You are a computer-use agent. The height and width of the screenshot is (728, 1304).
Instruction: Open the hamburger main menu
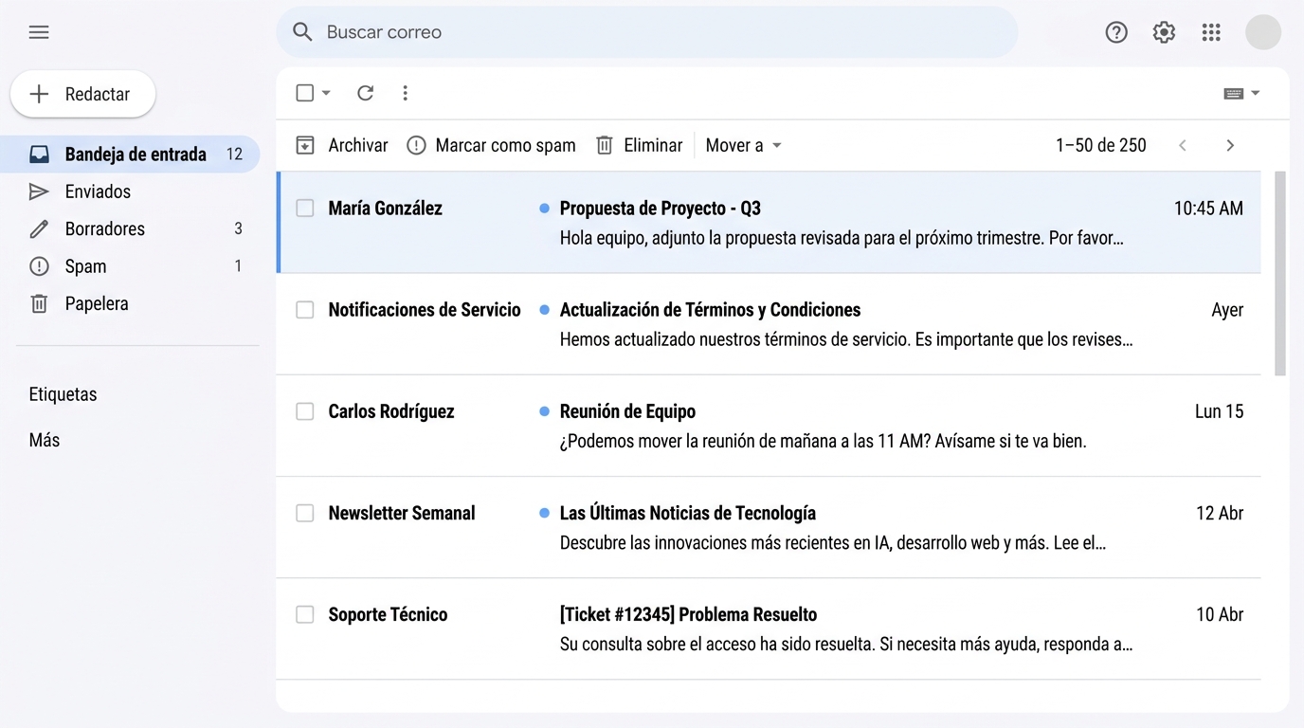click(x=39, y=32)
